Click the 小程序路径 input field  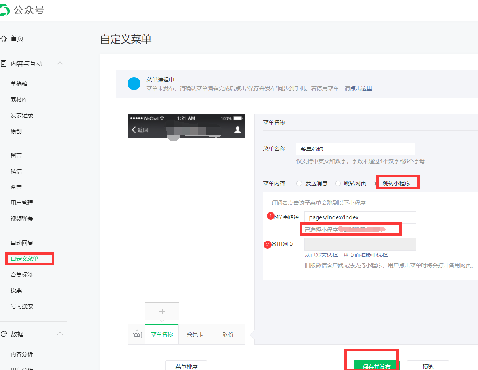click(360, 217)
